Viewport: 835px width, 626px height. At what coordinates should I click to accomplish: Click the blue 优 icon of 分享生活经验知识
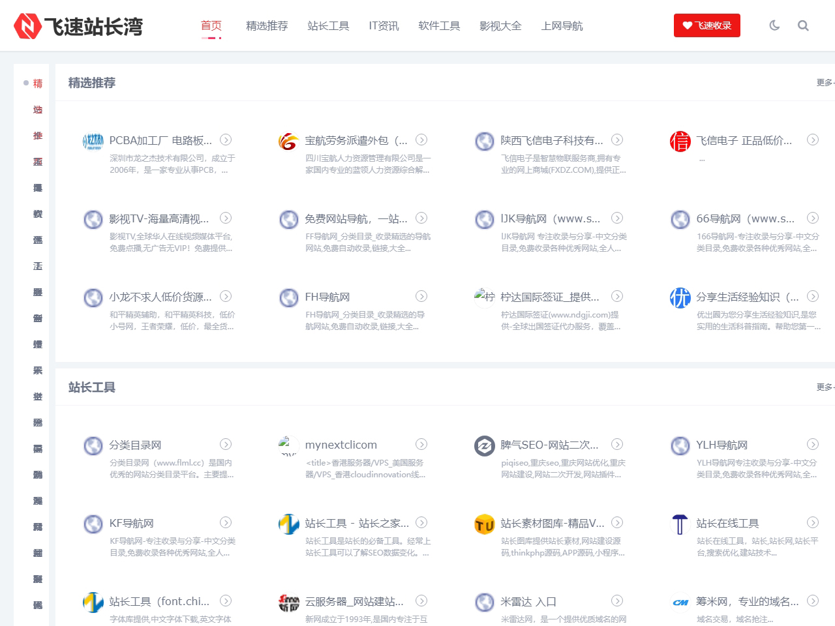click(x=680, y=297)
